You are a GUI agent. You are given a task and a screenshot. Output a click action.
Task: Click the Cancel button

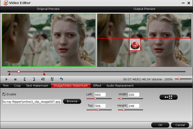click(x=180, y=125)
